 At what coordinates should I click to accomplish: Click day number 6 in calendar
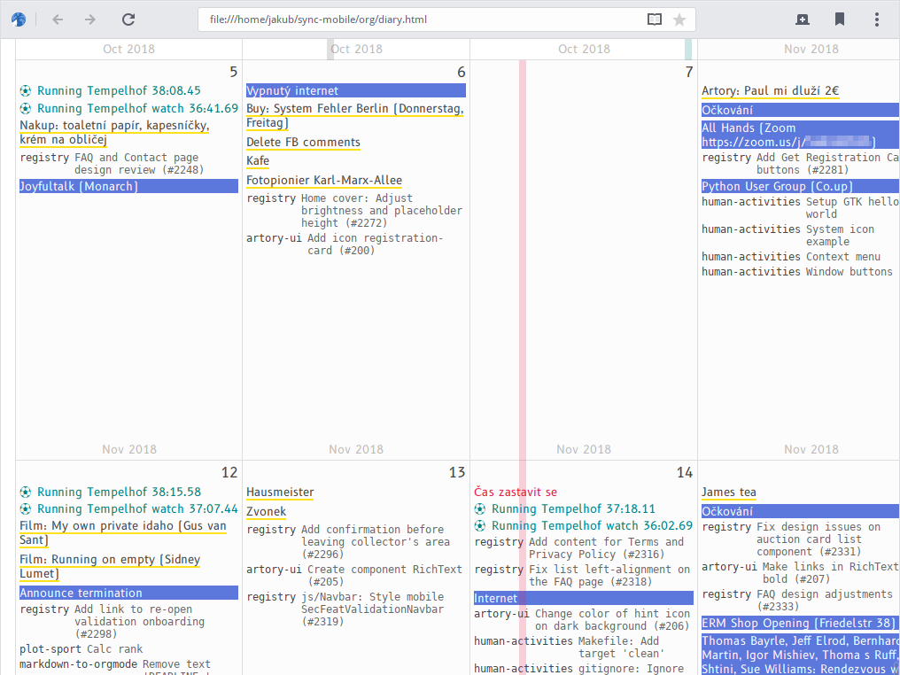[461, 73]
